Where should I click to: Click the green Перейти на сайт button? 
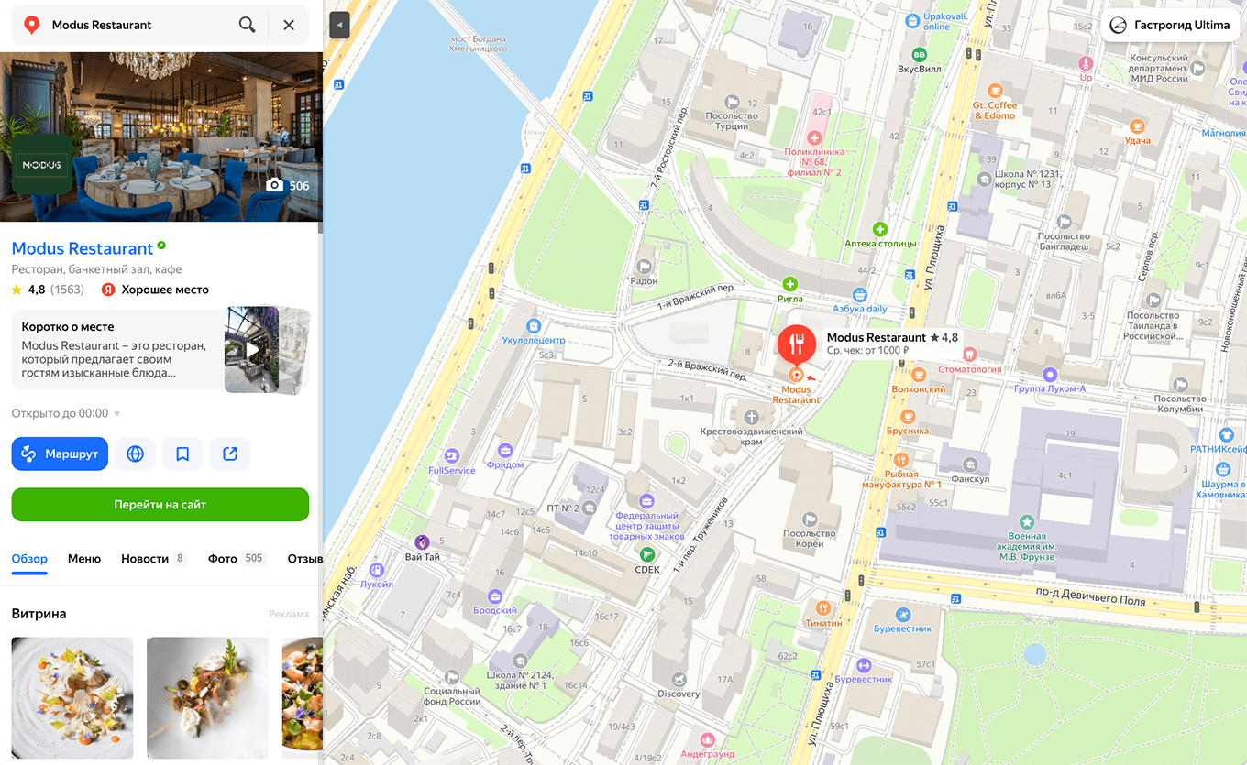point(160,505)
